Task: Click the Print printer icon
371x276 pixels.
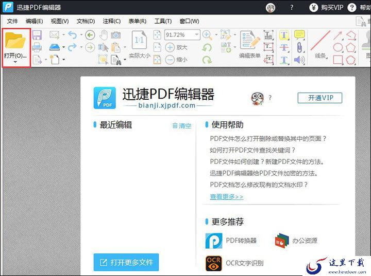Action: [x=37, y=47]
